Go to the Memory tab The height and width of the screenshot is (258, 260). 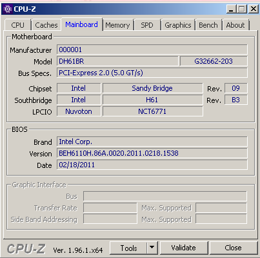tap(117, 25)
